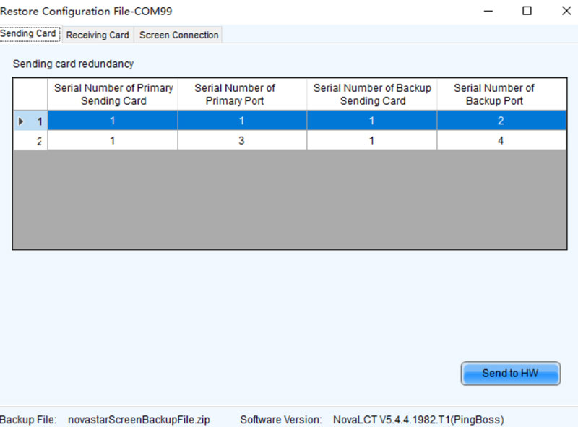Viewport: 578px width, 427px height.
Task: Select the backup port cell in row 1
Action: [x=501, y=121]
